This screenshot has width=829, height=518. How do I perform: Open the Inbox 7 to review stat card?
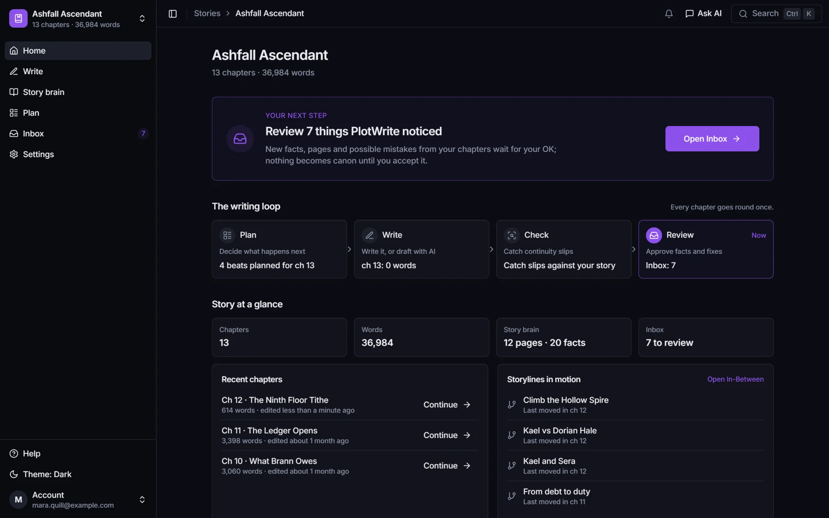coord(706,337)
